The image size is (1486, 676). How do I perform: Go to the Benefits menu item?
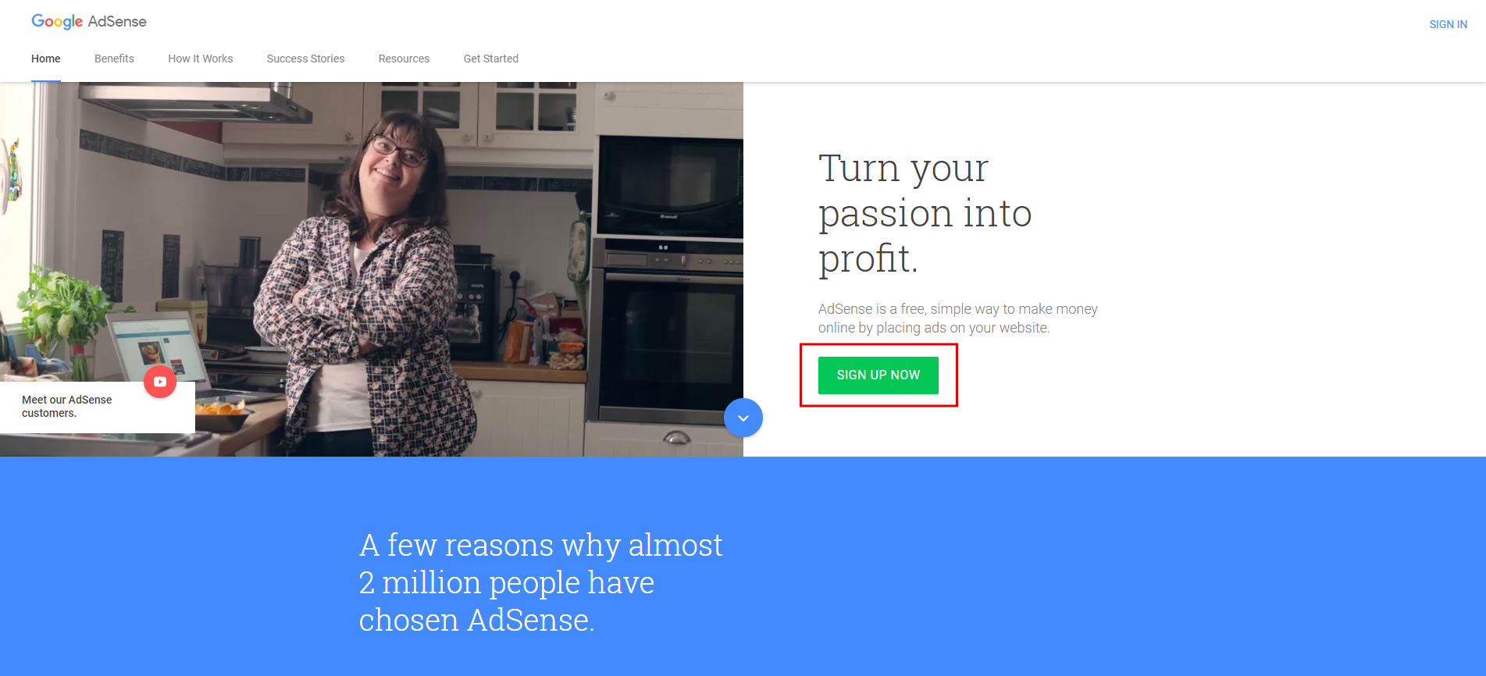coord(114,59)
